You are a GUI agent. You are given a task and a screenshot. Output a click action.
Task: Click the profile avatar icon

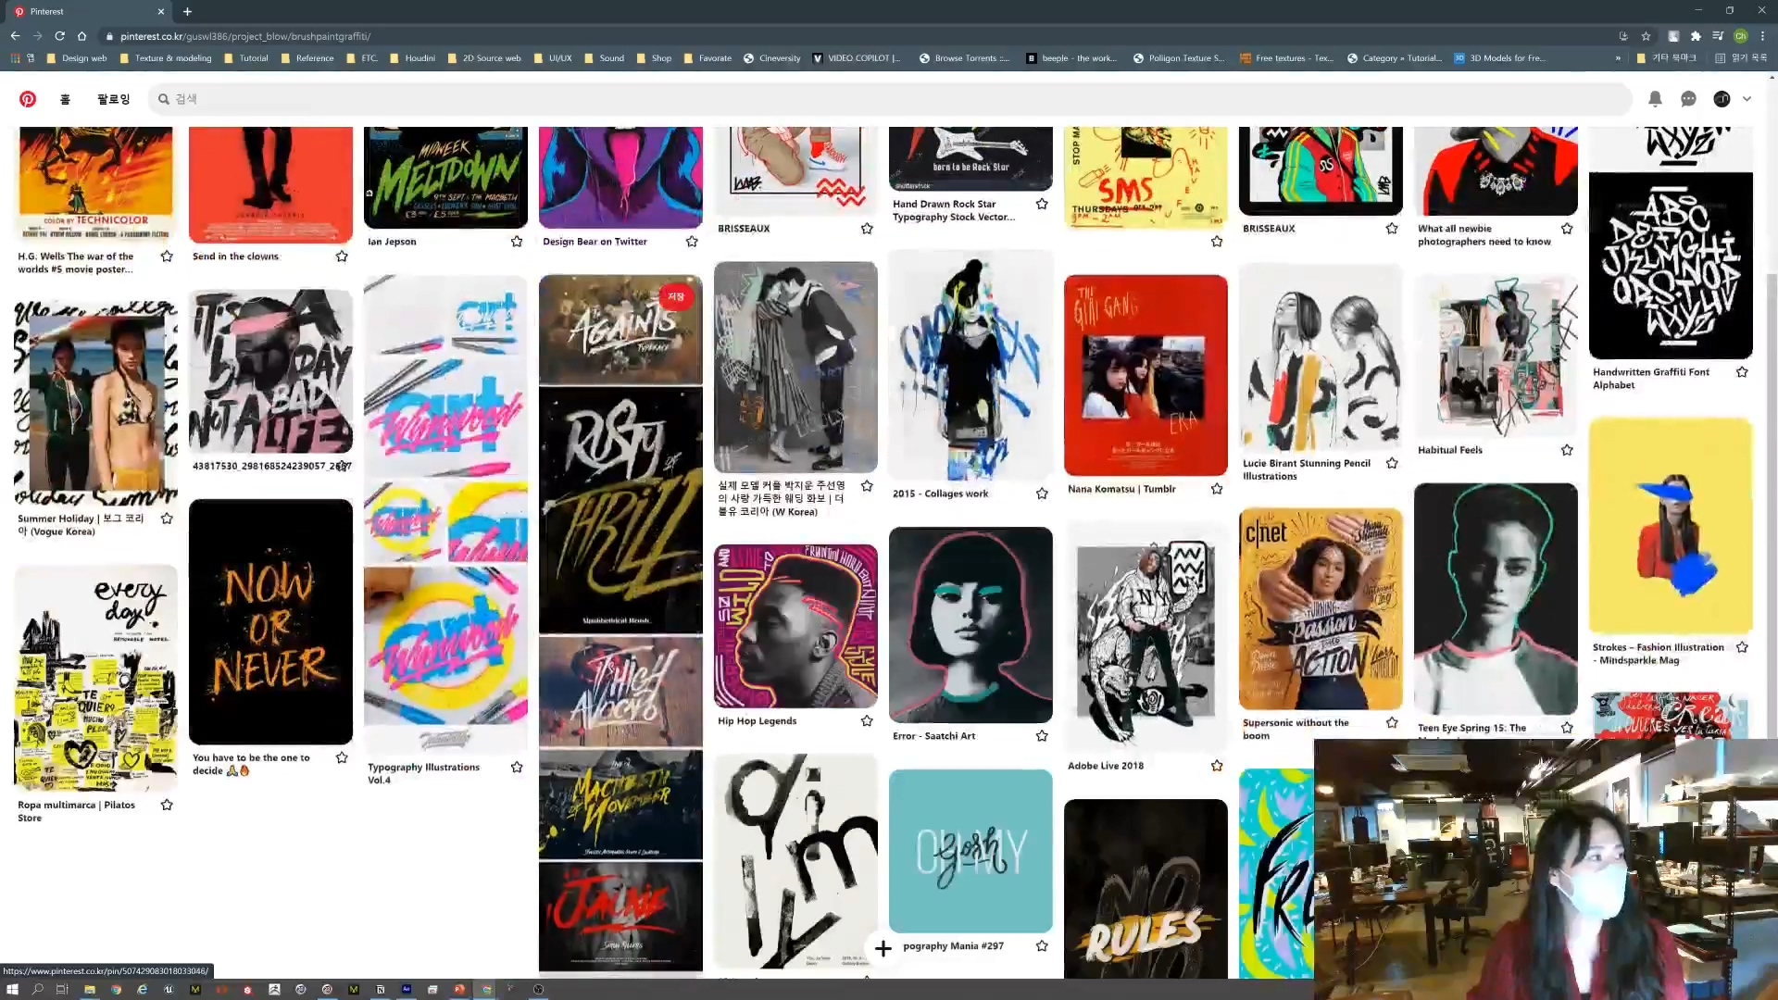[1722, 99]
